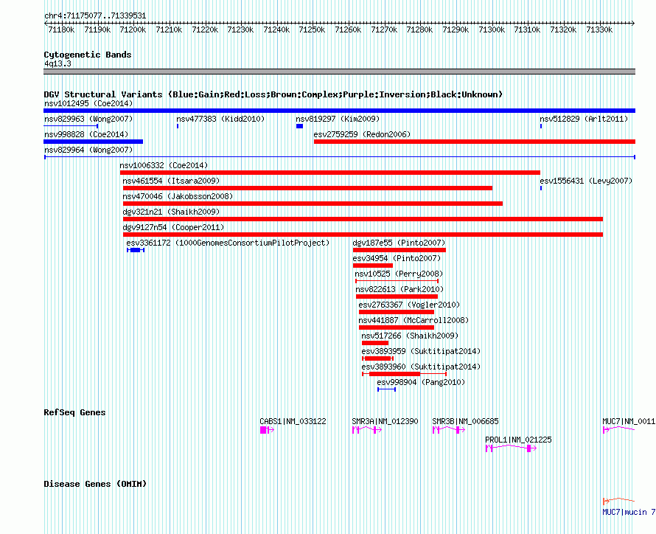Click the esv2759259 (Redon2006) red loss bar
Screen dimensions: 656x534
(475, 142)
